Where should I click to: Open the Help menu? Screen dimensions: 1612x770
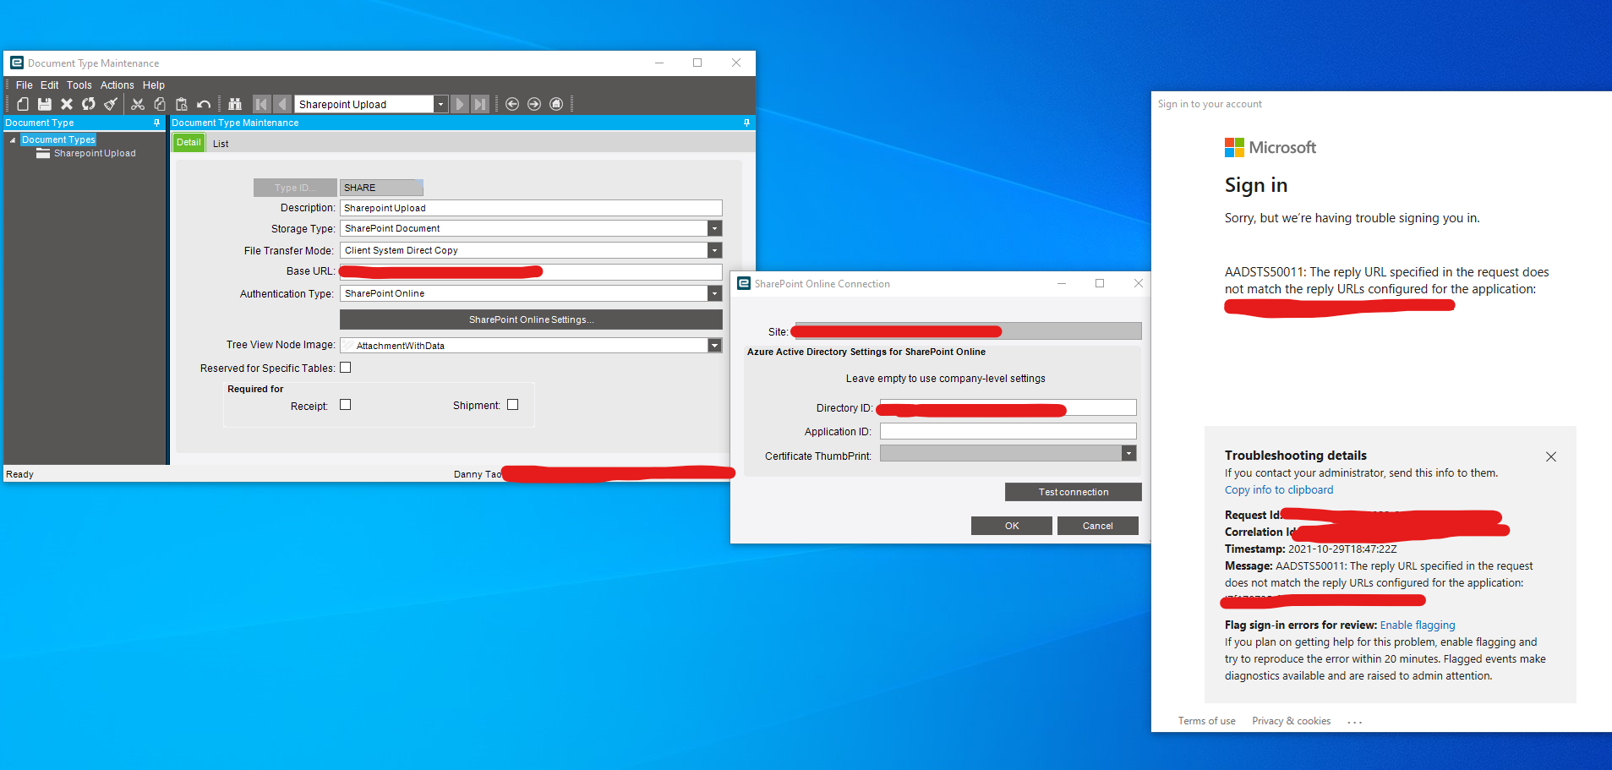coord(154,85)
